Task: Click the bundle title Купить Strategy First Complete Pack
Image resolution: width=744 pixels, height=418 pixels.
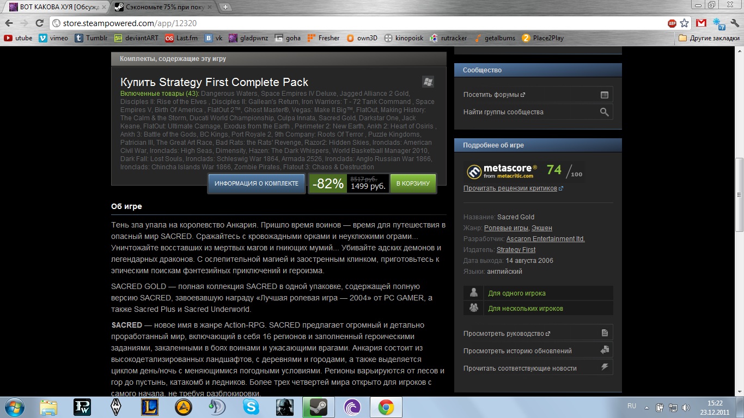Action: tap(214, 82)
